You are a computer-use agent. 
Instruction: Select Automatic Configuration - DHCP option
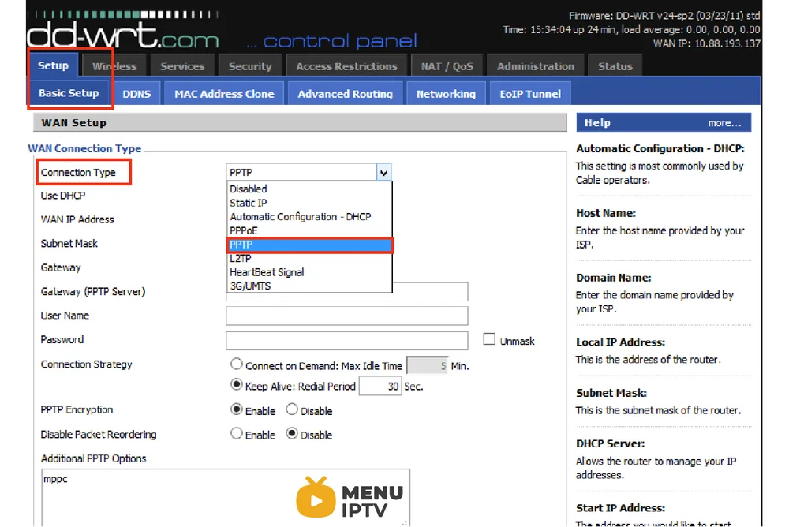pyautogui.click(x=309, y=216)
